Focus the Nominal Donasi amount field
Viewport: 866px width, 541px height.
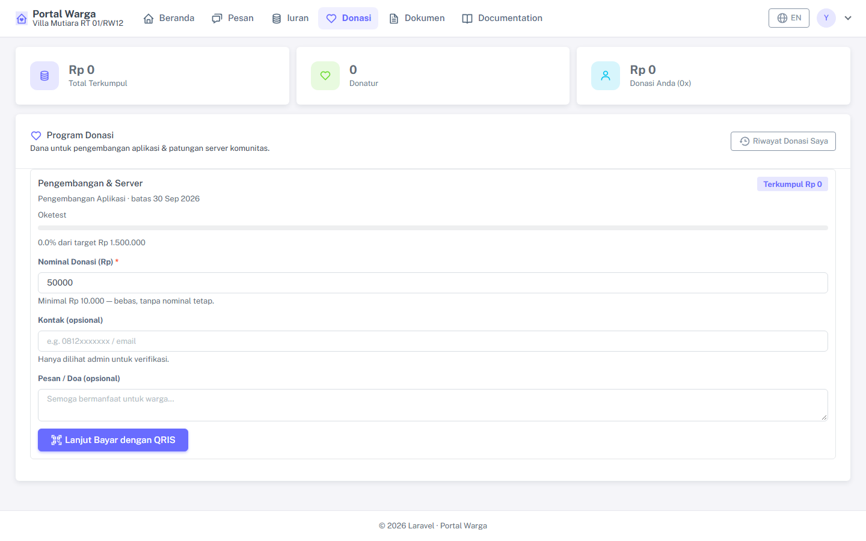(433, 283)
